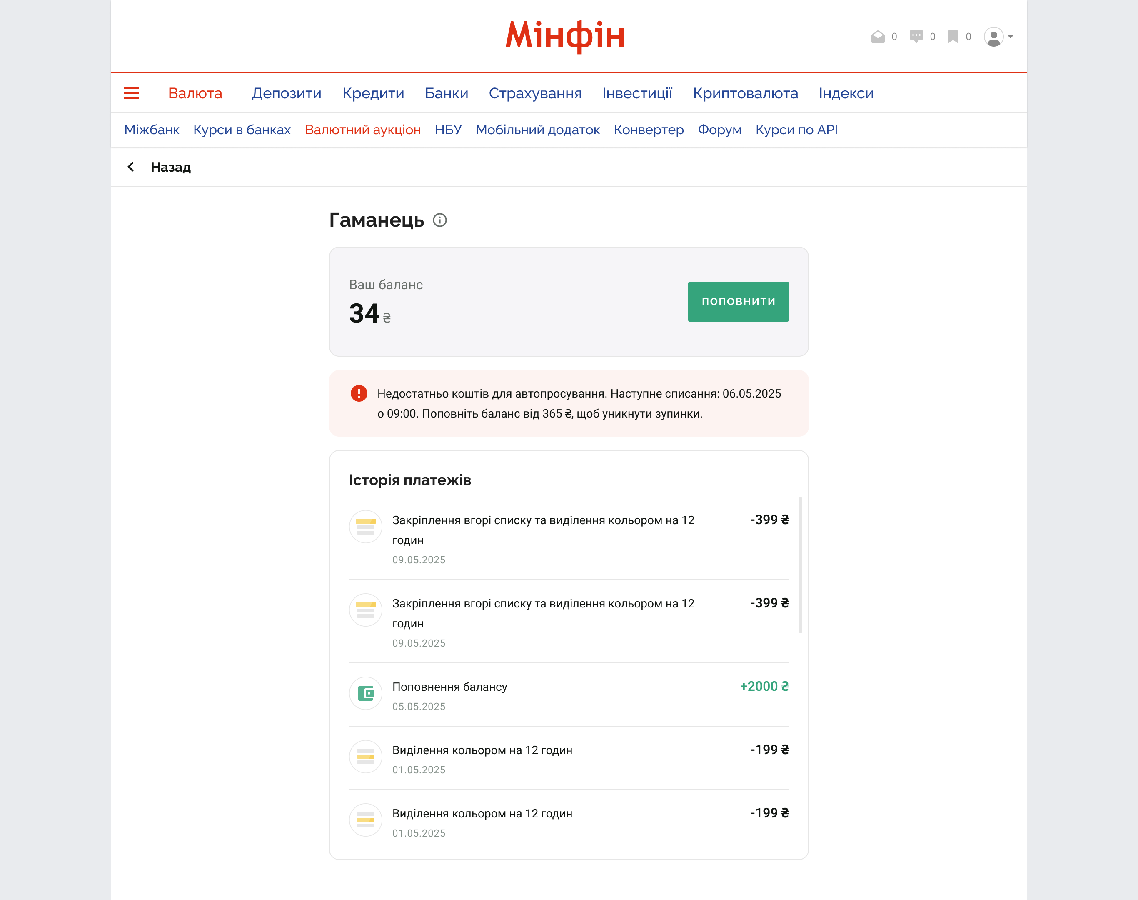The height and width of the screenshot is (900, 1138).
Task: Click the top pinned listing payment icon
Action: [366, 526]
